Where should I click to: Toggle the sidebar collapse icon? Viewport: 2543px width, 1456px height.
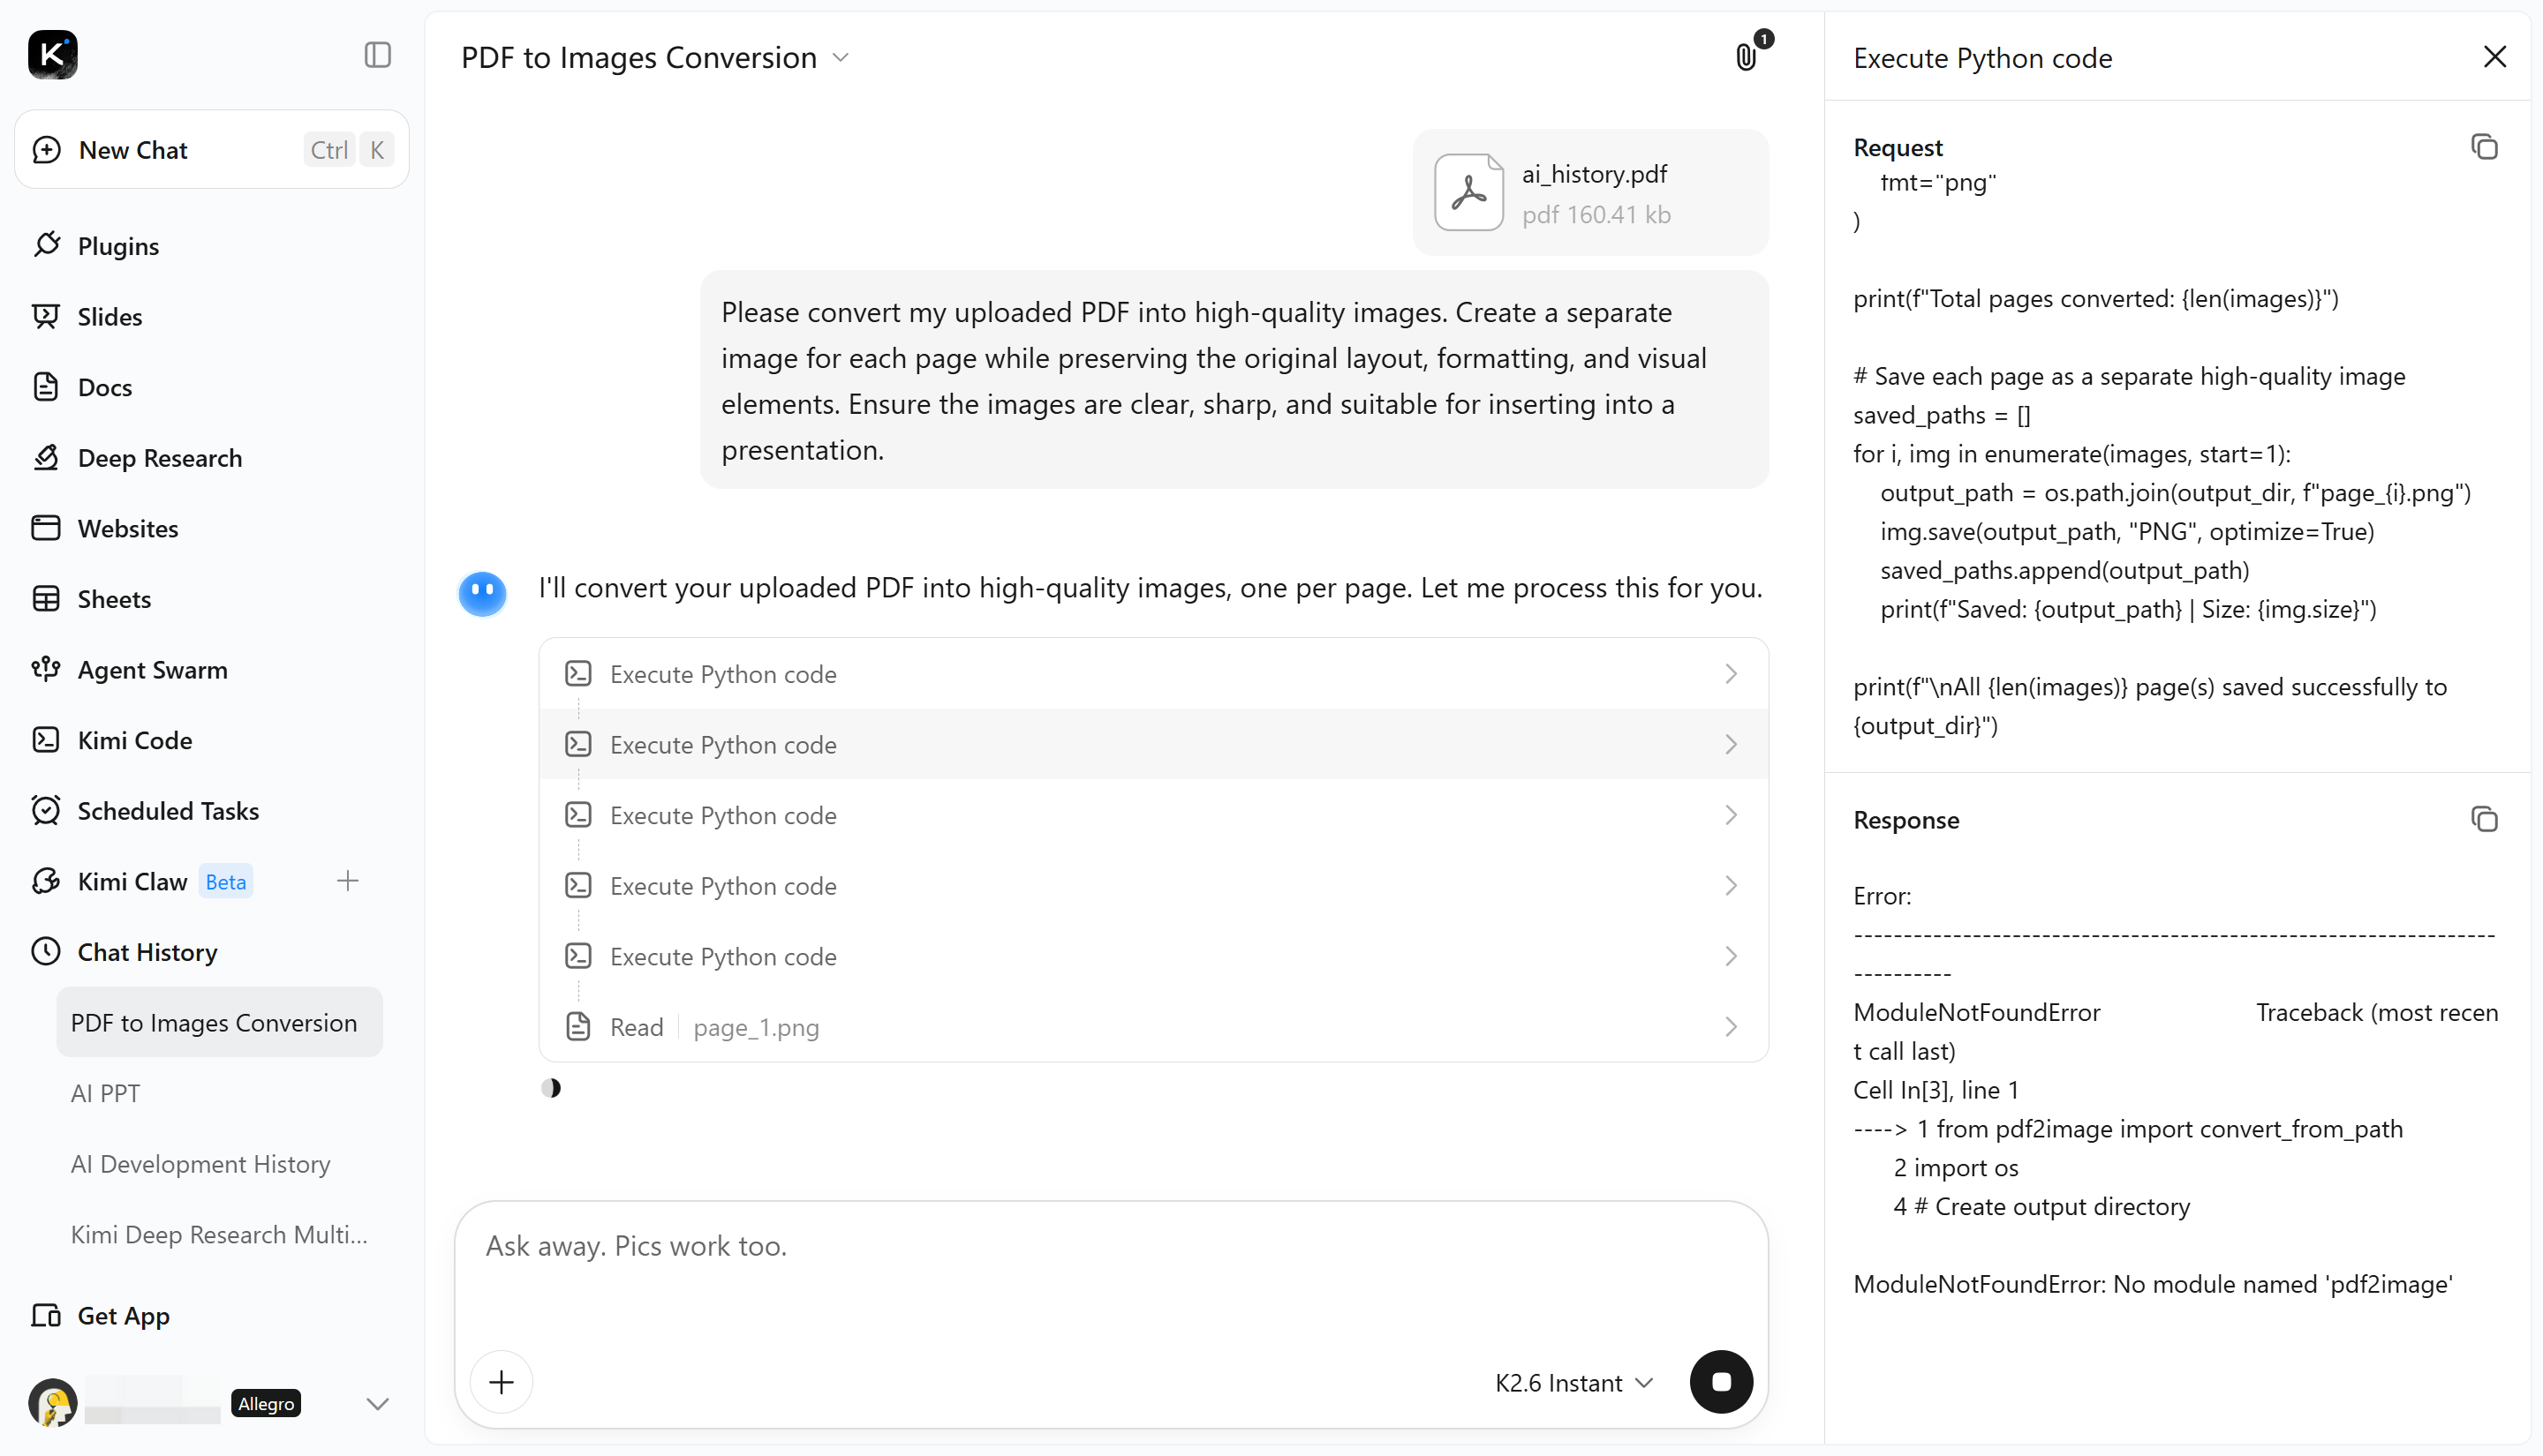click(377, 55)
